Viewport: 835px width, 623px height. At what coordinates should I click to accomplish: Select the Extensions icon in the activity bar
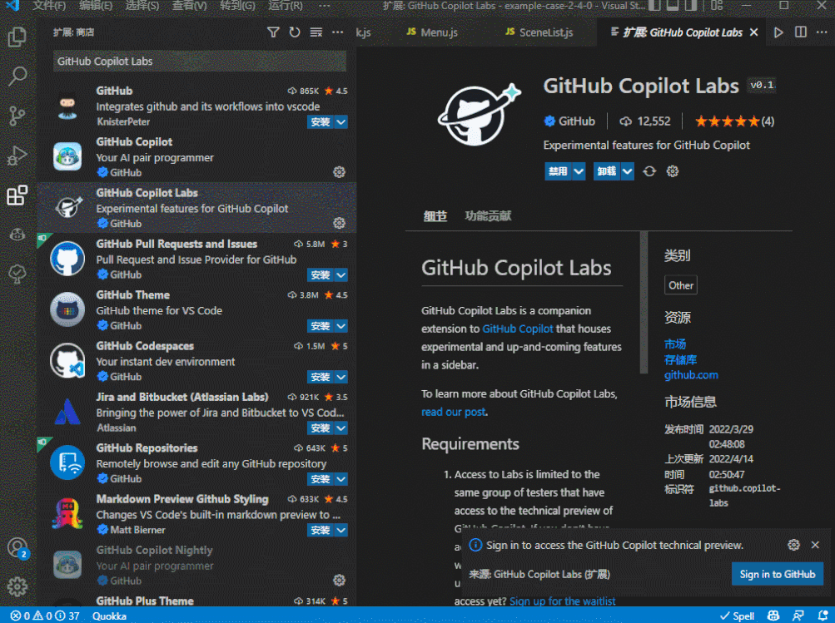18,196
